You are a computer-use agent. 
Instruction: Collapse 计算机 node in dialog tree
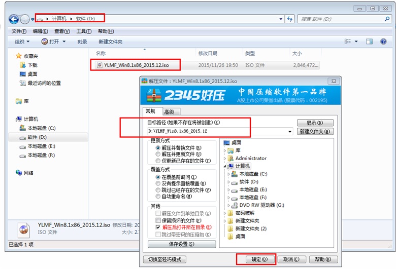(225, 166)
